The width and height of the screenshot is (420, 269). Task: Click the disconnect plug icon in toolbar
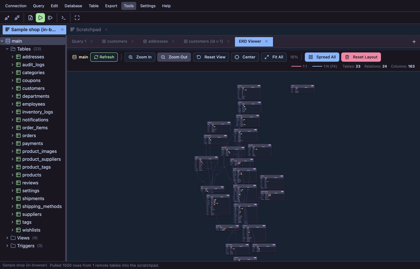[17, 18]
